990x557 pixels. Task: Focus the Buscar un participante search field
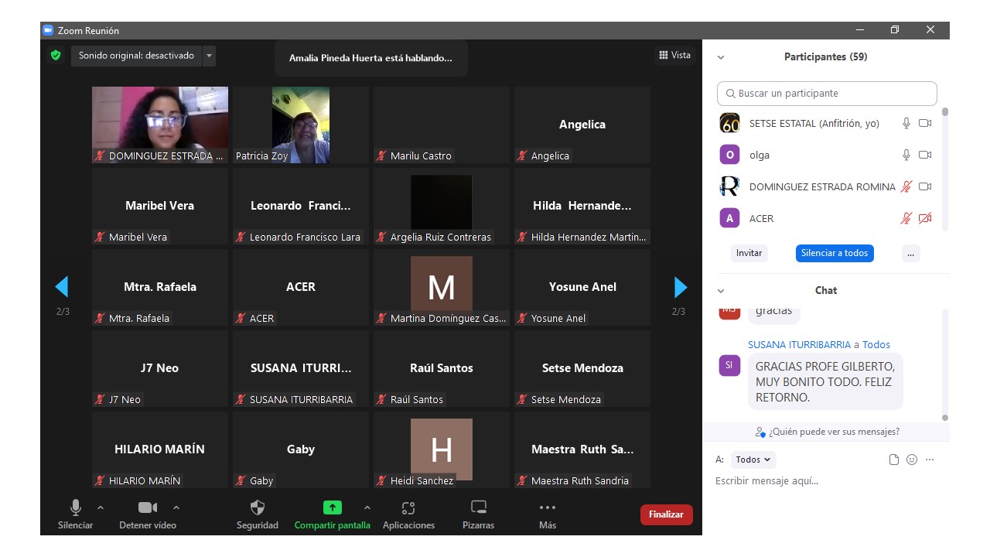coord(827,94)
